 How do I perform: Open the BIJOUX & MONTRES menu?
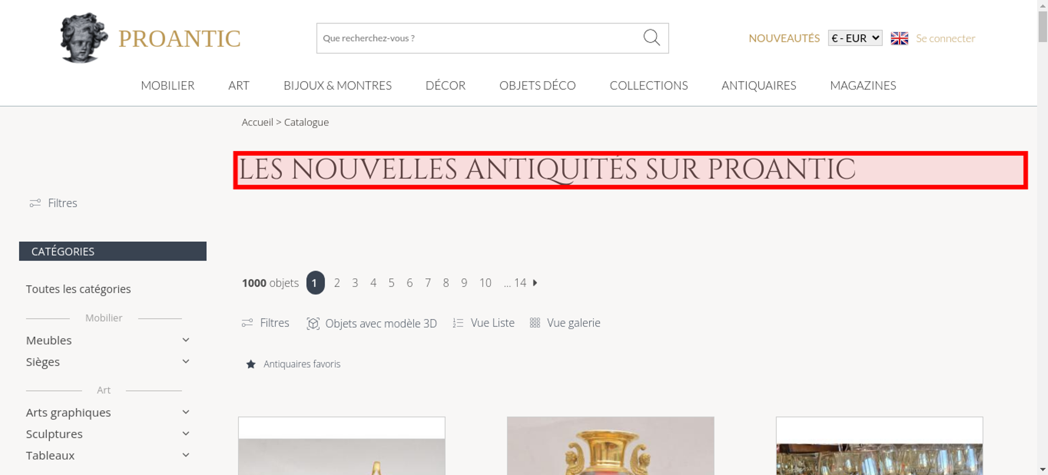tap(337, 85)
